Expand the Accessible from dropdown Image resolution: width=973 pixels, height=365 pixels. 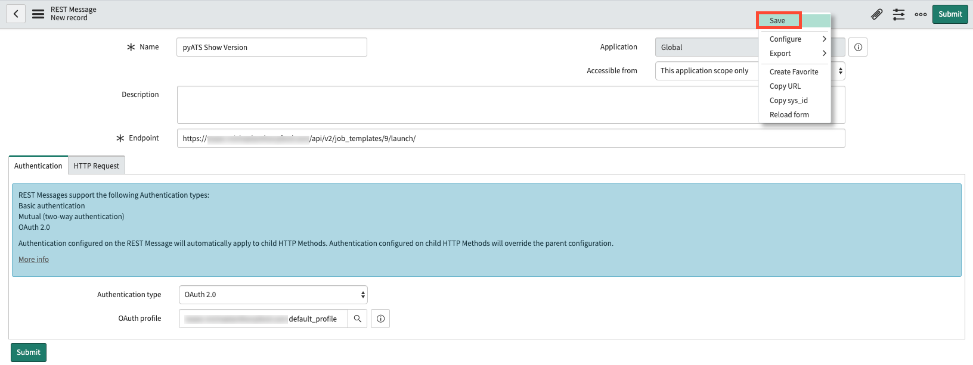click(x=839, y=71)
